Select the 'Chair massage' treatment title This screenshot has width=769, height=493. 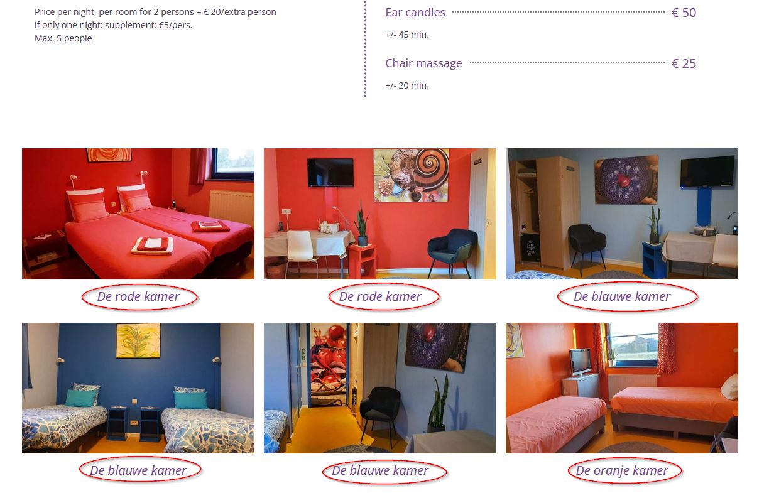point(423,63)
